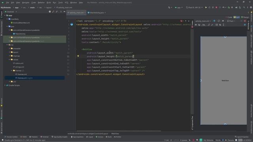Switch to the activity_main.xml editor tab
The image size is (253, 142).
pos(76,13)
